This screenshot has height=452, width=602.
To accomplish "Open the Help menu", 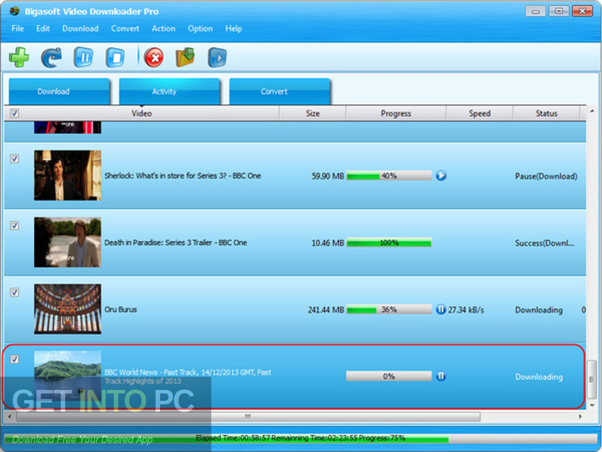I will point(234,28).
